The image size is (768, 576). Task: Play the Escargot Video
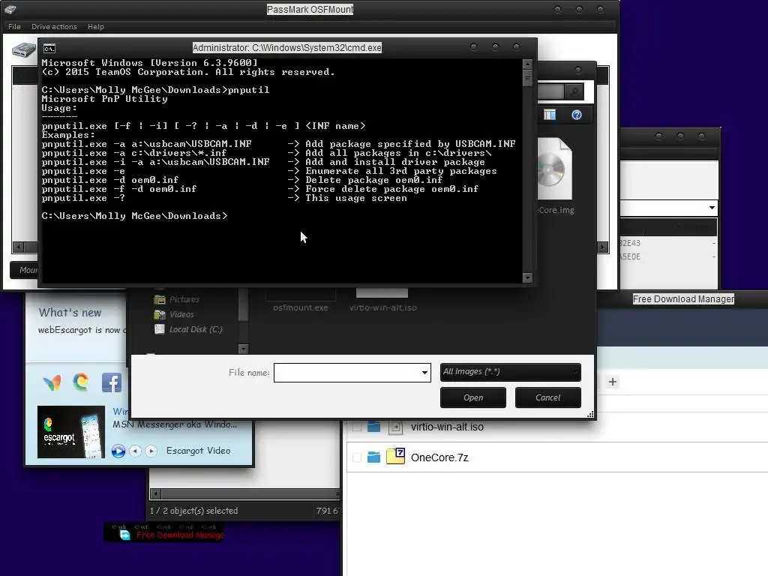(x=118, y=451)
